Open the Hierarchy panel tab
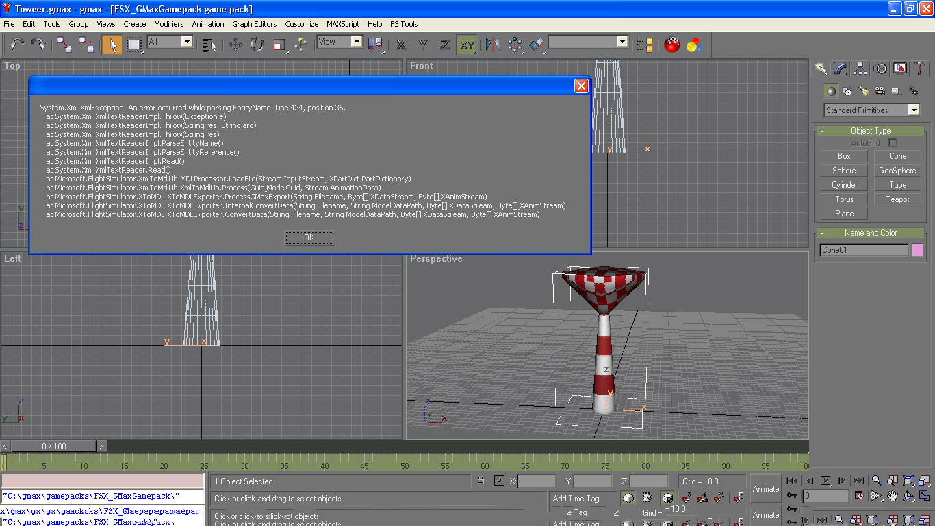Image resolution: width=935 pixels, height=526 pixels. coord(860,68)
